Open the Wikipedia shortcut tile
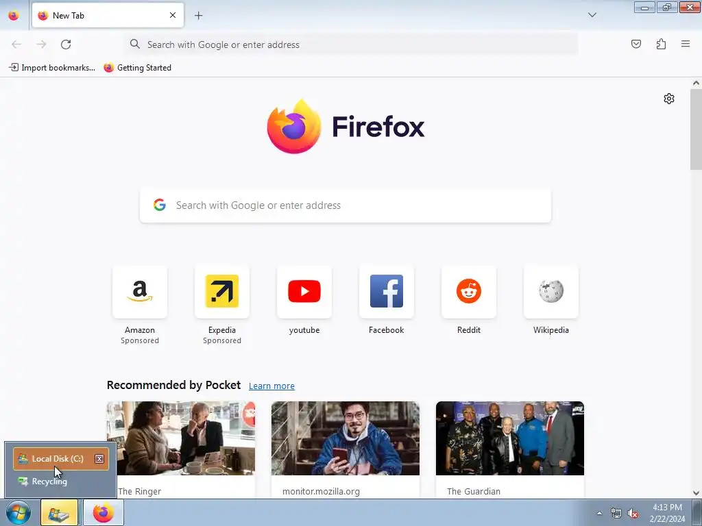Image resolution: width=702 pixels, height=526 pixels. (x=551, y=292)
